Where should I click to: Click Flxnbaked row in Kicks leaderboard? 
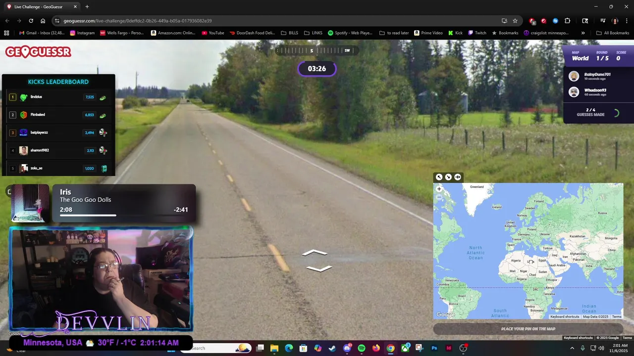click(58, 115)
